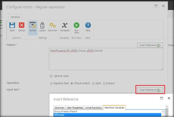
Task: Click the red Cancel icon
Action: [x=22, y=25]
